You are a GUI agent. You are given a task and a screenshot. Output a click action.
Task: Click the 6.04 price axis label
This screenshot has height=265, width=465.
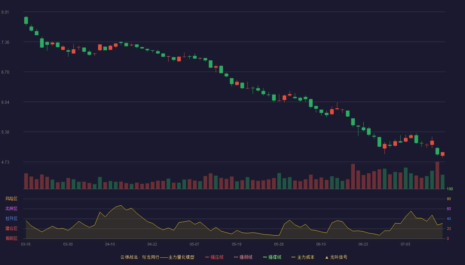[5, 102]
